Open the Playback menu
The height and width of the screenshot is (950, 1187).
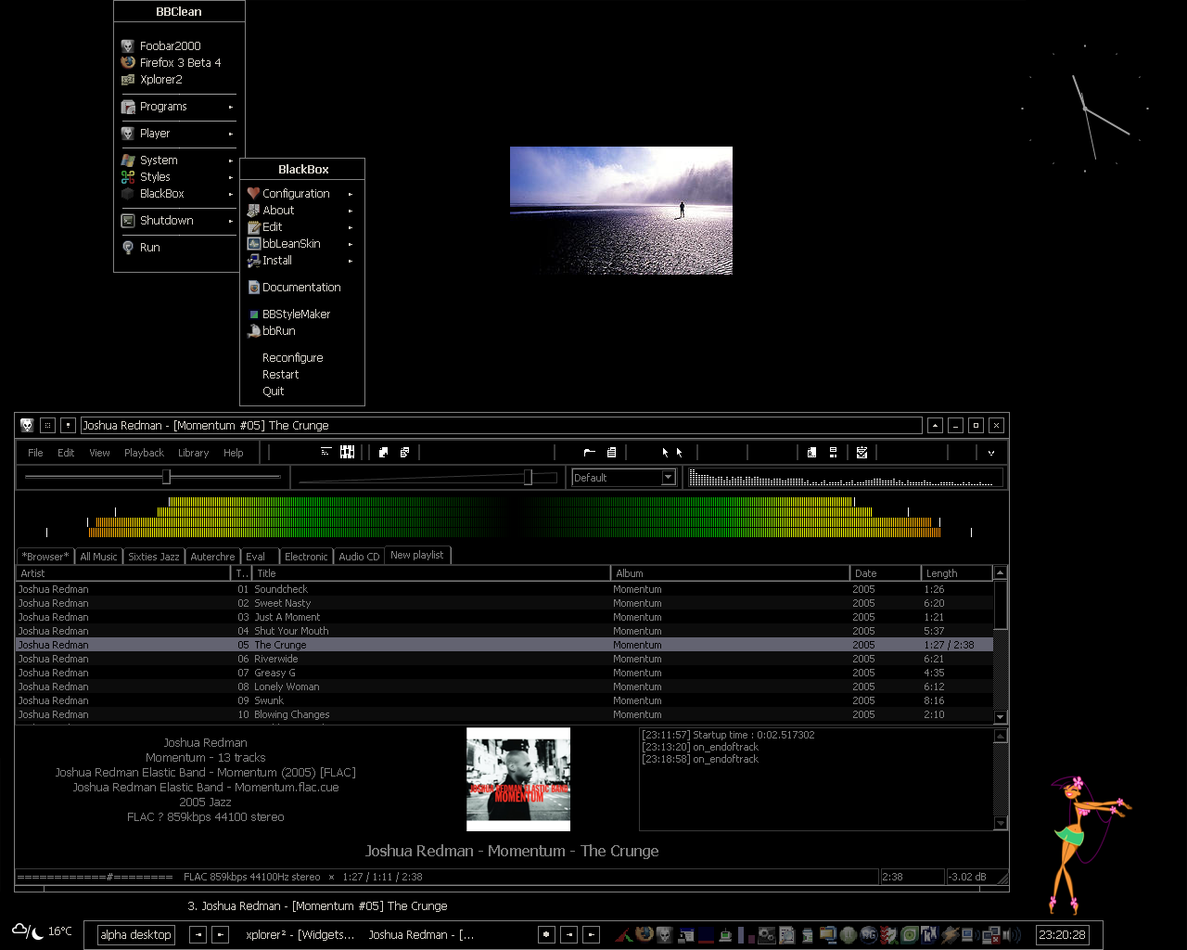click(144, 453)
